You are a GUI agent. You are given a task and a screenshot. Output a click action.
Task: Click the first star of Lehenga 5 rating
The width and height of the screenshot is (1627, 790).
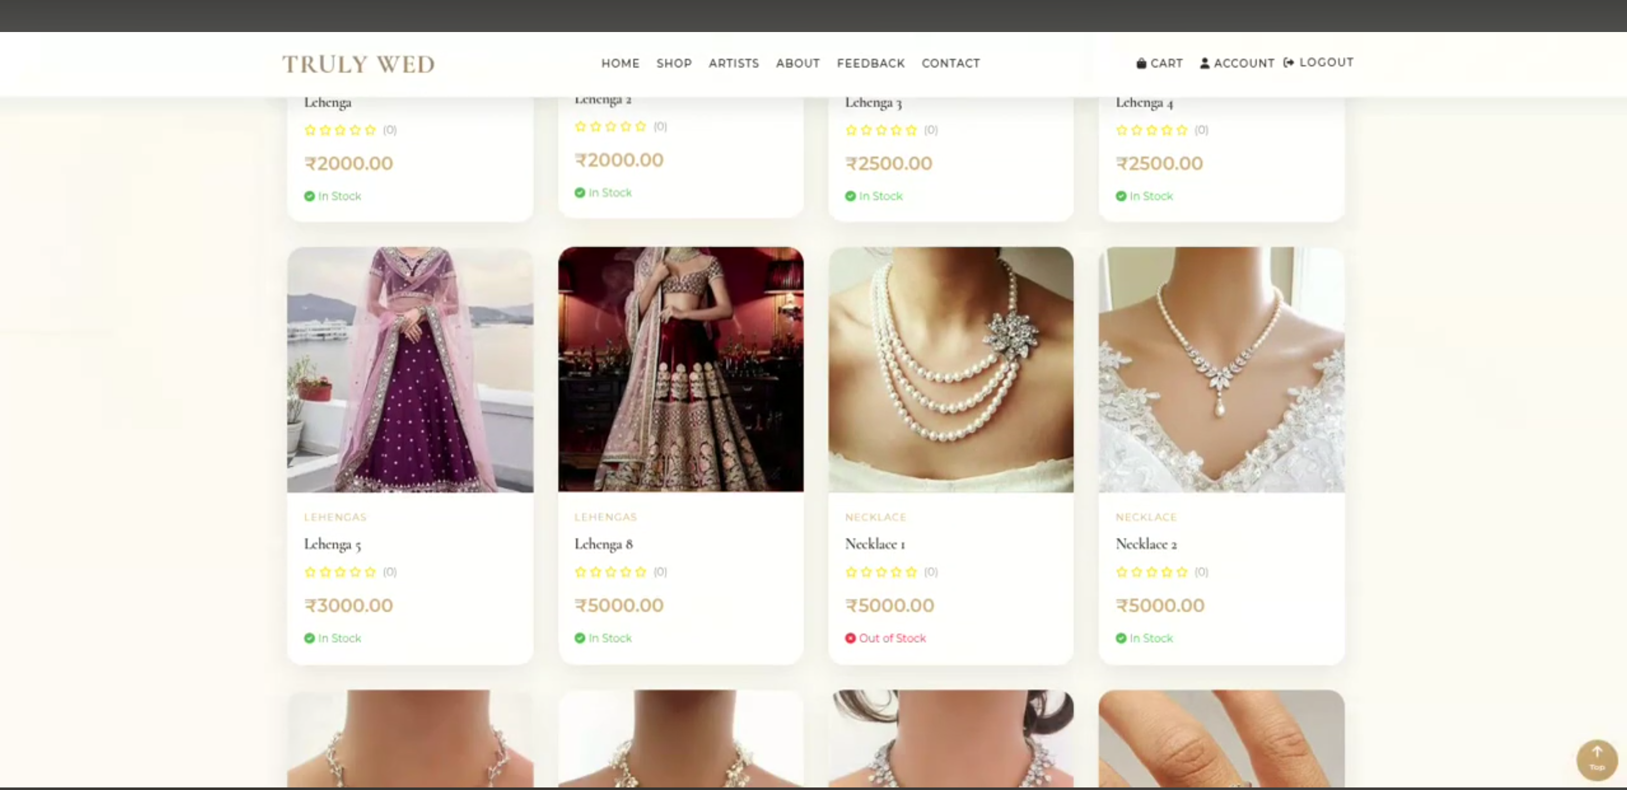point(310,572)
